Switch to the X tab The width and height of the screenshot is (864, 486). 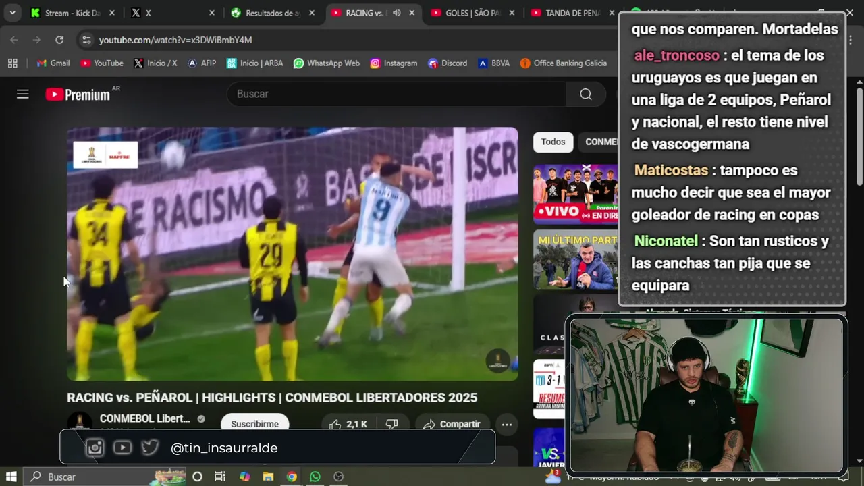click(x=173, y=13)
